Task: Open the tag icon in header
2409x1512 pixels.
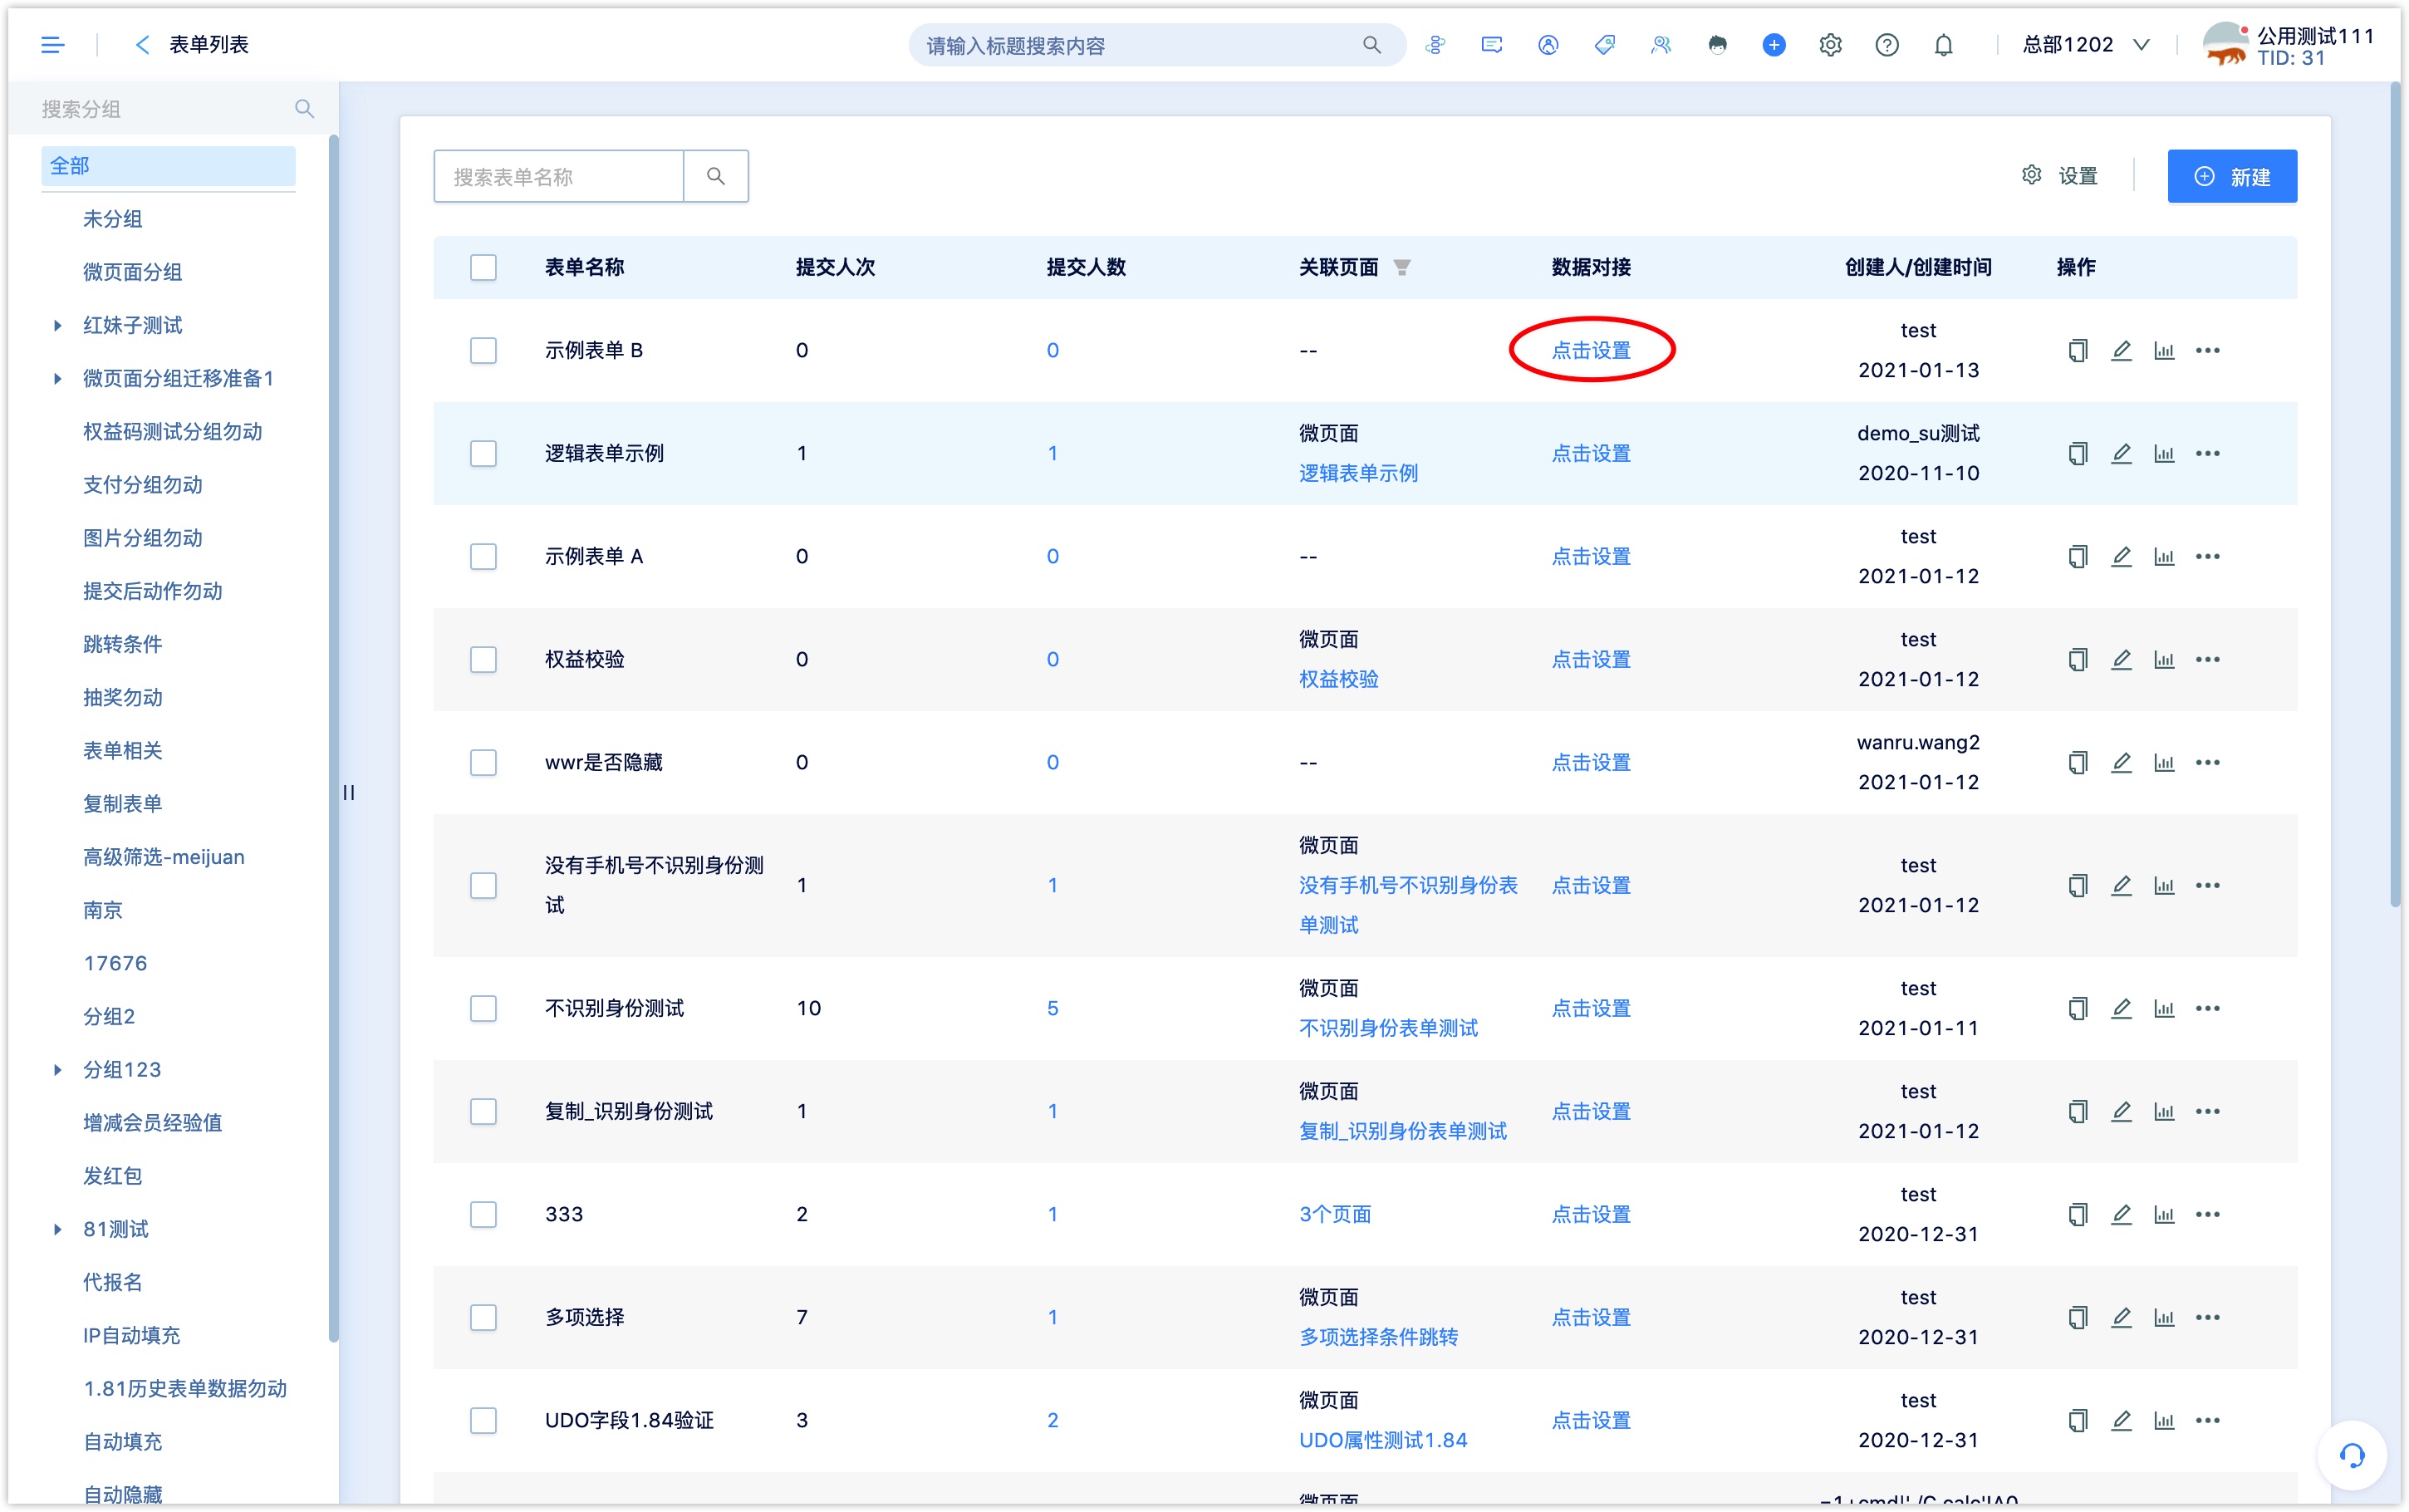Action: (x=1604, y=45)
